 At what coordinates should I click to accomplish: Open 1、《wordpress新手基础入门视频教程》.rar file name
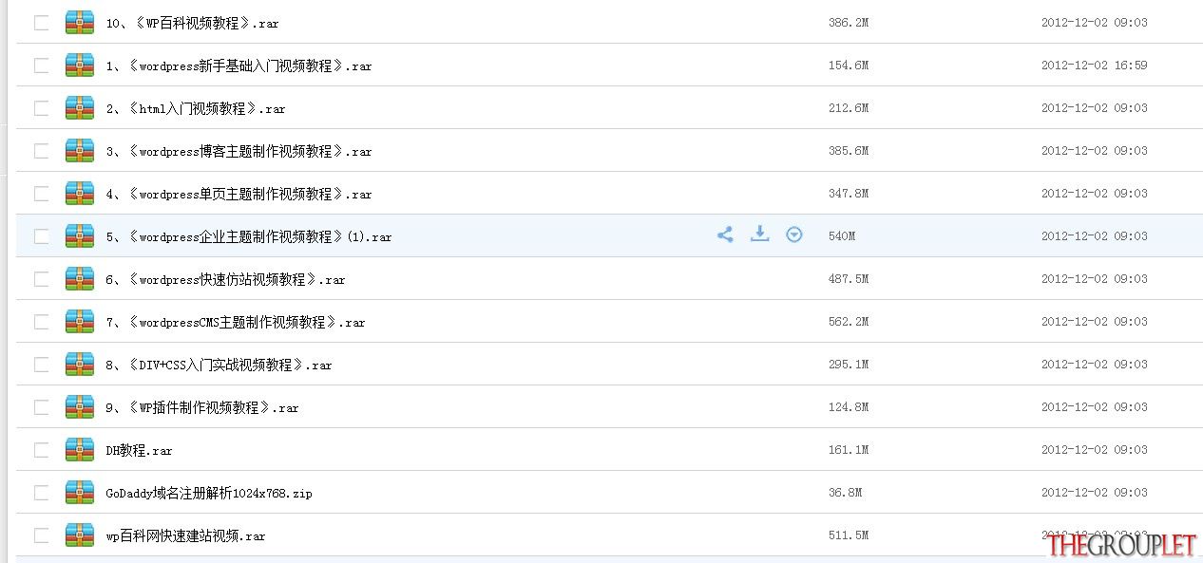point(239,66)
